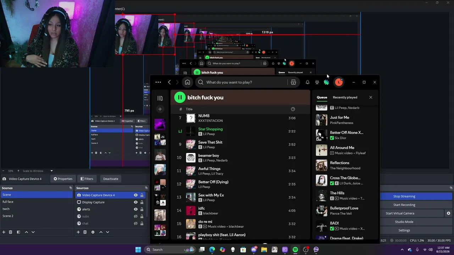Open Windows Start menu
The height and width of the screenshot is (255, 454).
pos(138,250)
